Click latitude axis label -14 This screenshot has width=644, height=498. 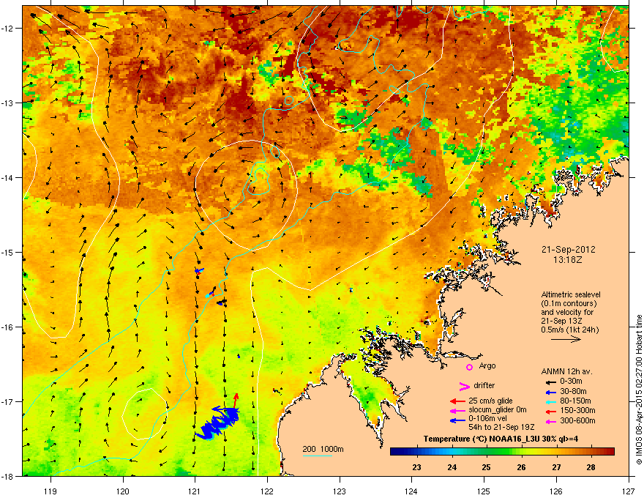pos(8,178)
